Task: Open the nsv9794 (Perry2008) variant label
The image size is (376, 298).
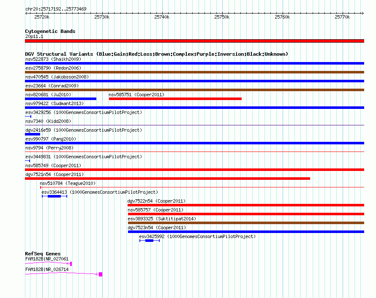Action: [49, 148]
